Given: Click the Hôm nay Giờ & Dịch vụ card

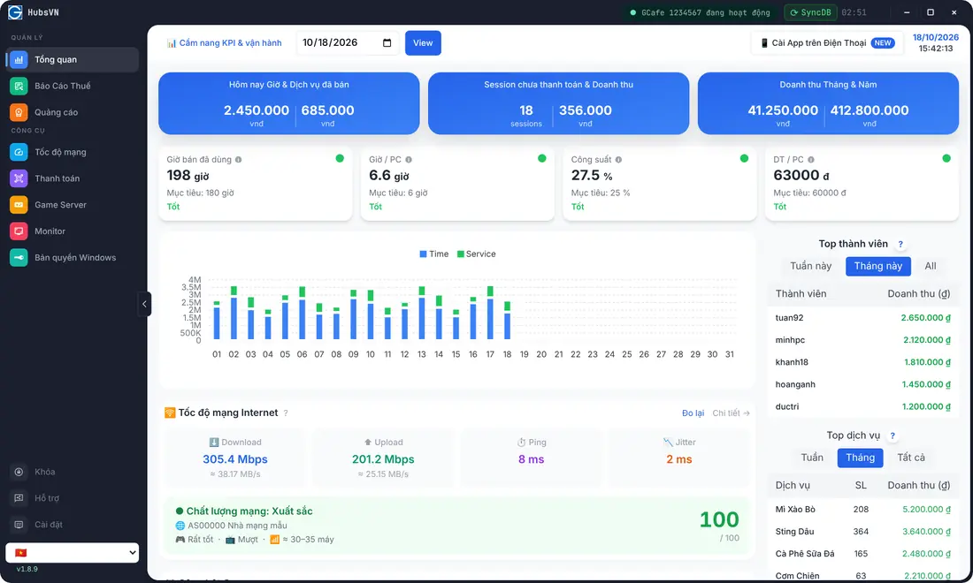Looking at the screenshot, I should click(288, 103).
